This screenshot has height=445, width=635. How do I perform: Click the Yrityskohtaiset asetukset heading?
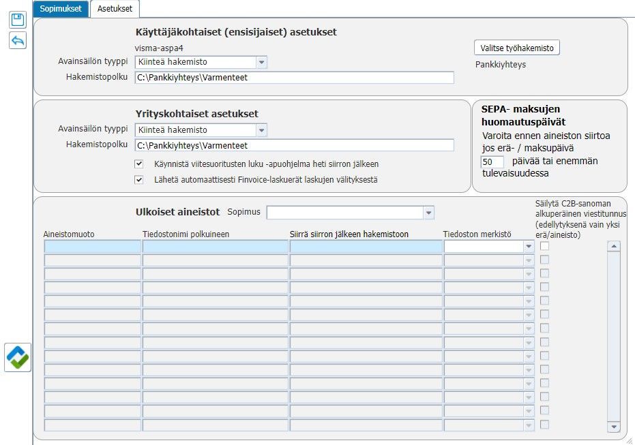click(x=197, y=114)
